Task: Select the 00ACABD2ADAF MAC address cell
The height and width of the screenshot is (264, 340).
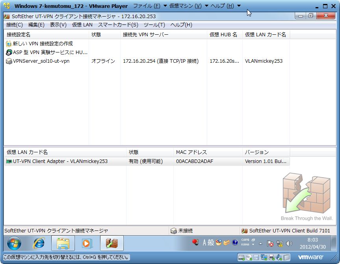Action: [195, 161]
